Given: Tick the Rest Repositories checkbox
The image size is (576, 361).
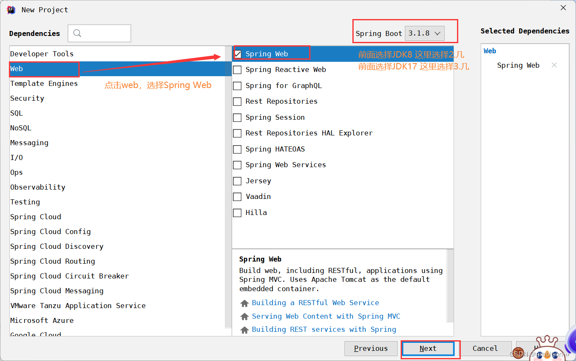Looking at the screenshot, I should [238, 101].
